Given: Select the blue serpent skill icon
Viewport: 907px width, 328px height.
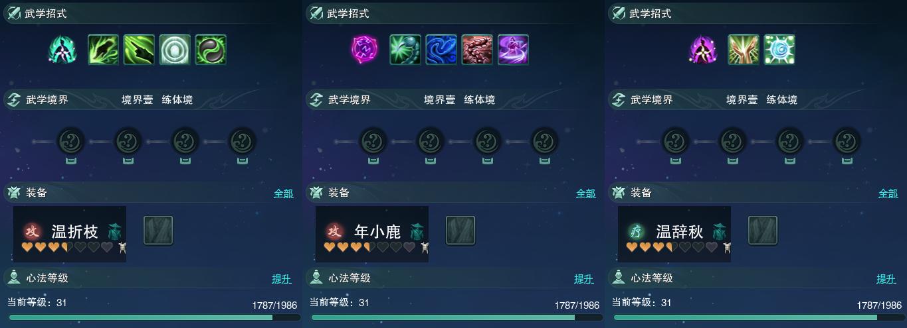Looking at the screenshot, I should 441,50.
